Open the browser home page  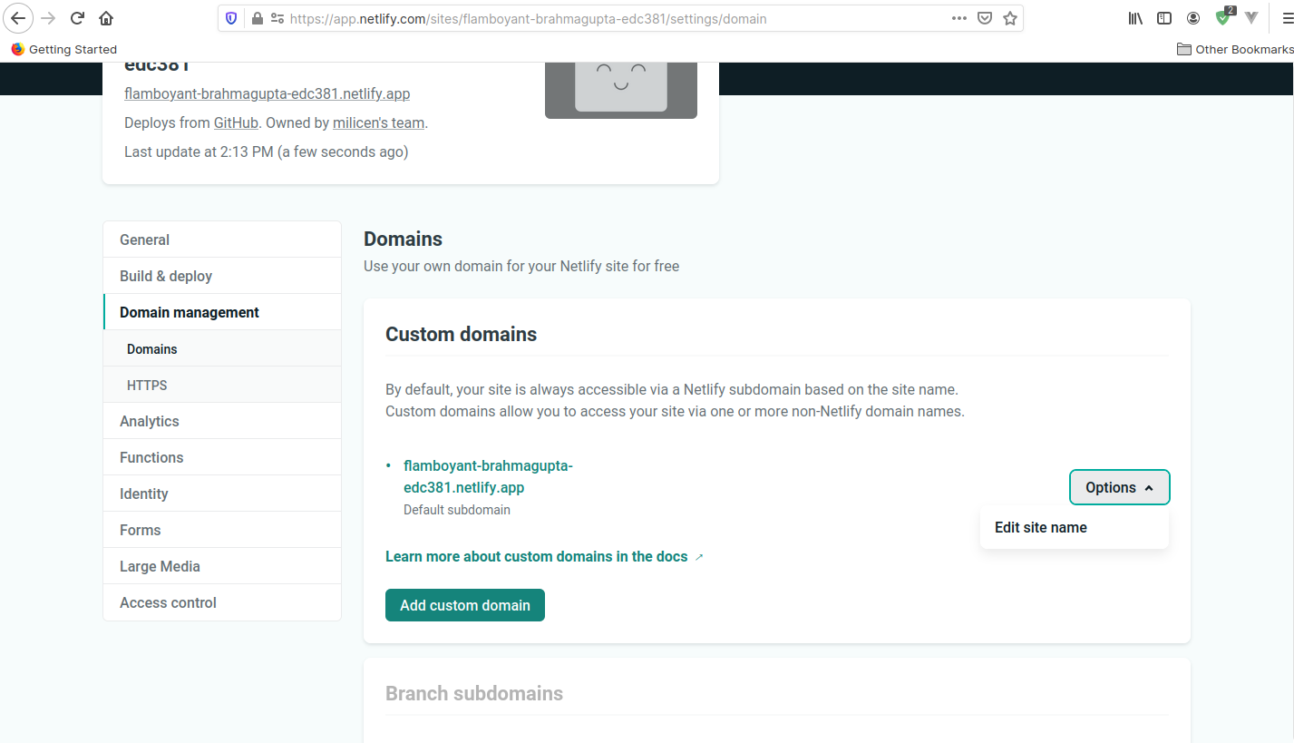[106, 18]
